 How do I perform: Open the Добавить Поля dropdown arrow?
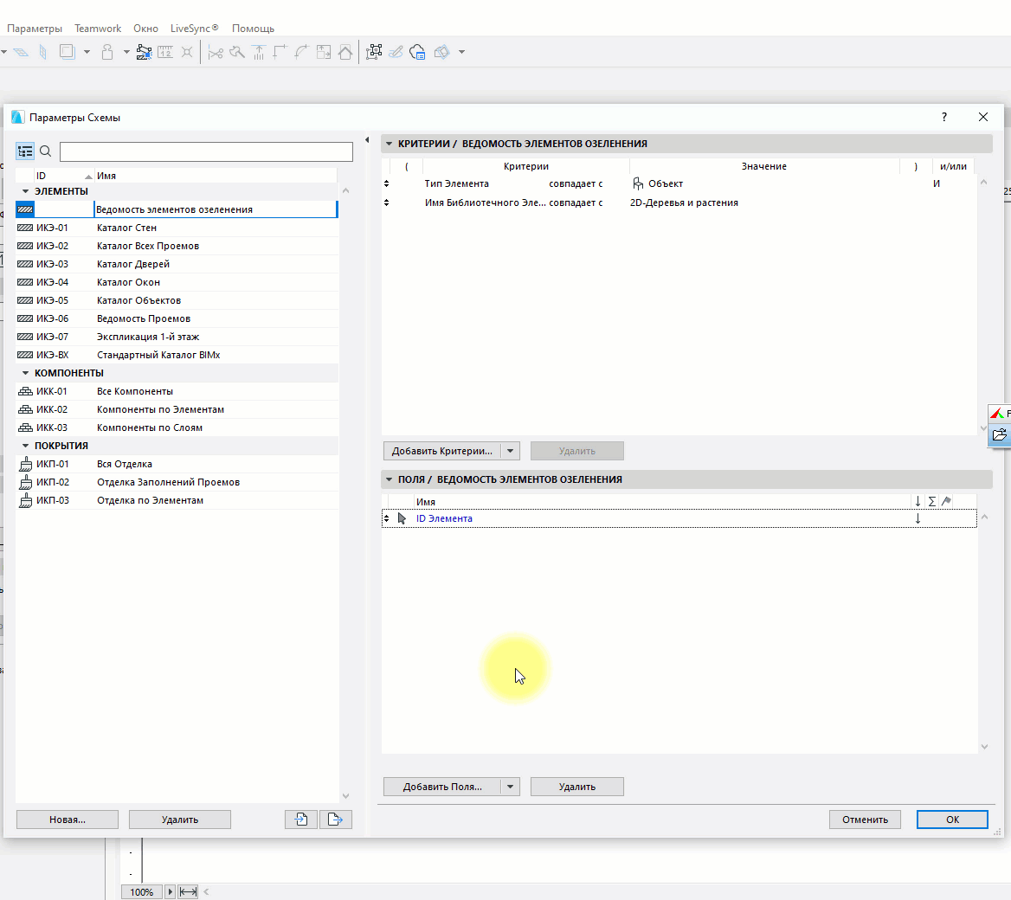tap(511, 787)
